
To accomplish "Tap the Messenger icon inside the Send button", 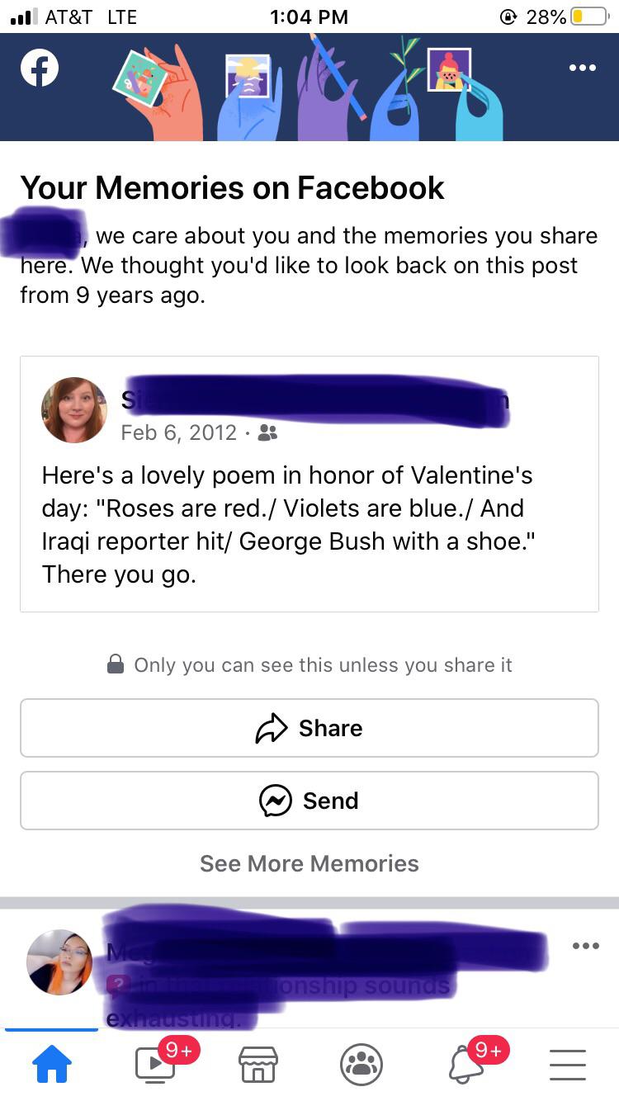I will click(x=276, y=801).
